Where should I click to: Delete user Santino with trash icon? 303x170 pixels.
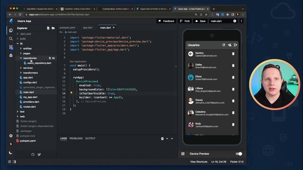tap(233, 54)
